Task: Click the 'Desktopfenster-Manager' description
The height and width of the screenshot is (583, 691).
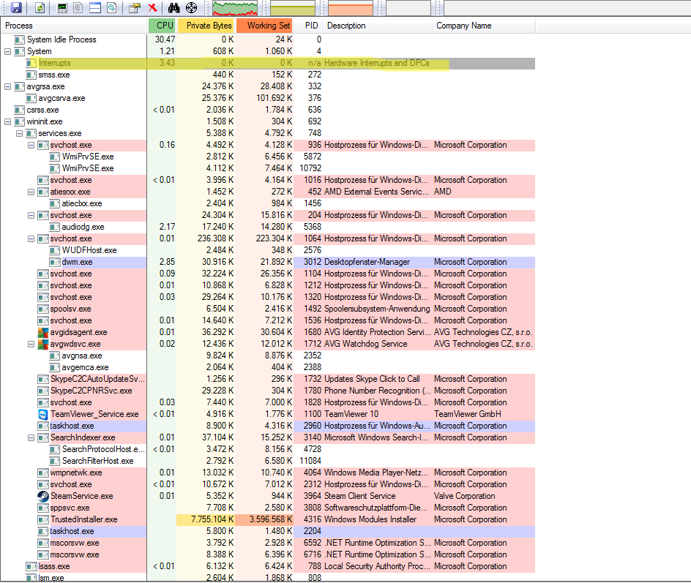Action: (x=367, y=262)
